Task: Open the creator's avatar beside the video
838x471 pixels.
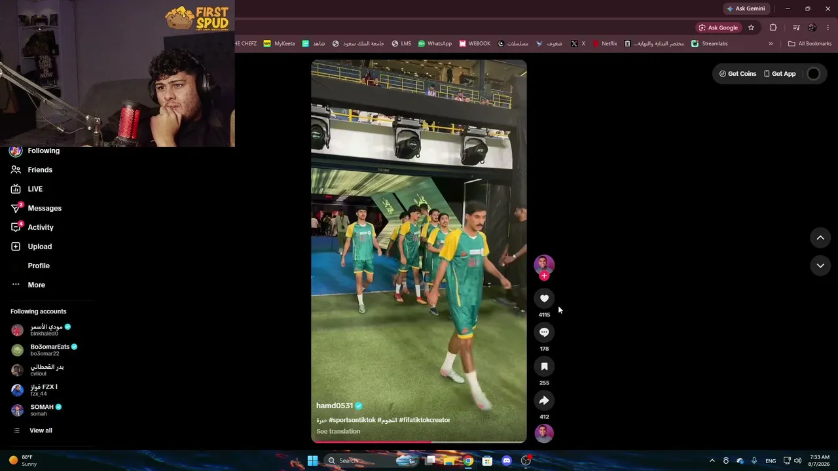Action: (x=544, y=264)
